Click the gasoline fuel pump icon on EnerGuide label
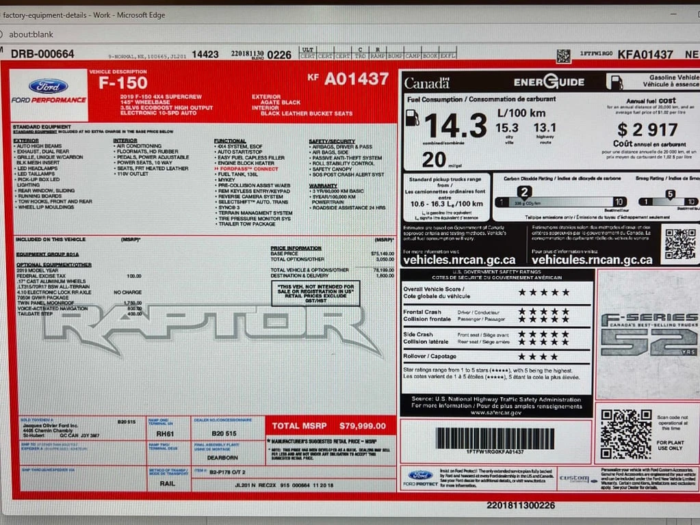 click(x=615, y=81)
